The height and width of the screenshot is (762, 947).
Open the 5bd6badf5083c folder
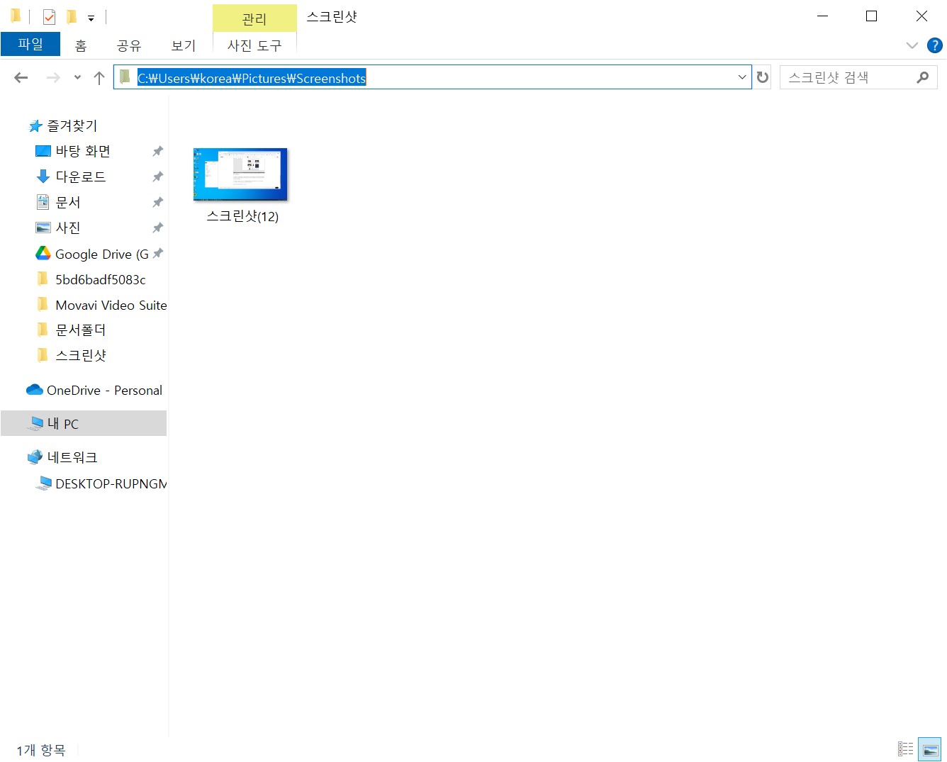(x=101, y=279)
